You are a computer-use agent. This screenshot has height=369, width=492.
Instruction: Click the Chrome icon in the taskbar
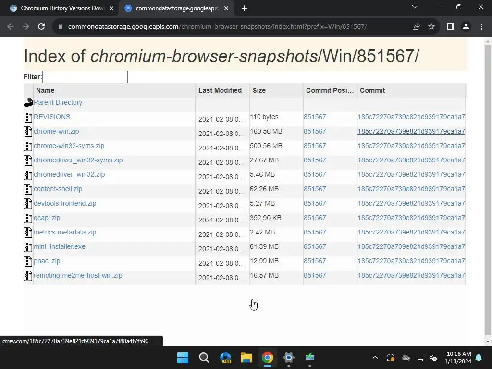coord(268,357)
